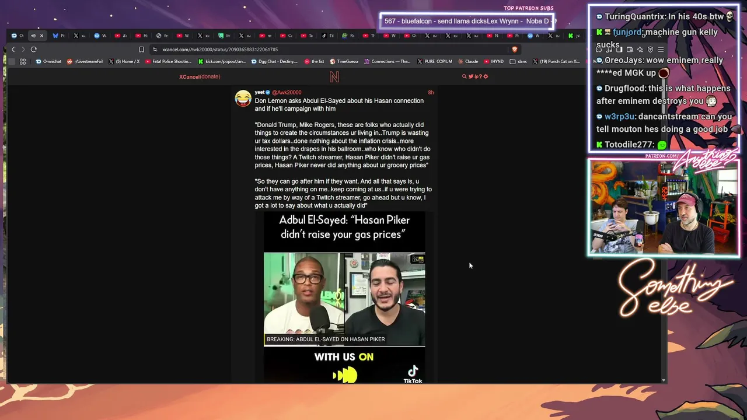The height and width of the screenshot is (420, 747).
Task: Open the r/LivestreamFail bookmark
Action: tap(85, 61)
